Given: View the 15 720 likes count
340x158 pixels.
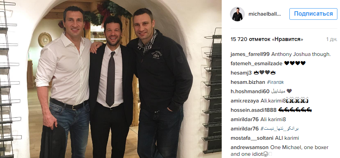Looking at the screenshot, I should click(267, 39).
